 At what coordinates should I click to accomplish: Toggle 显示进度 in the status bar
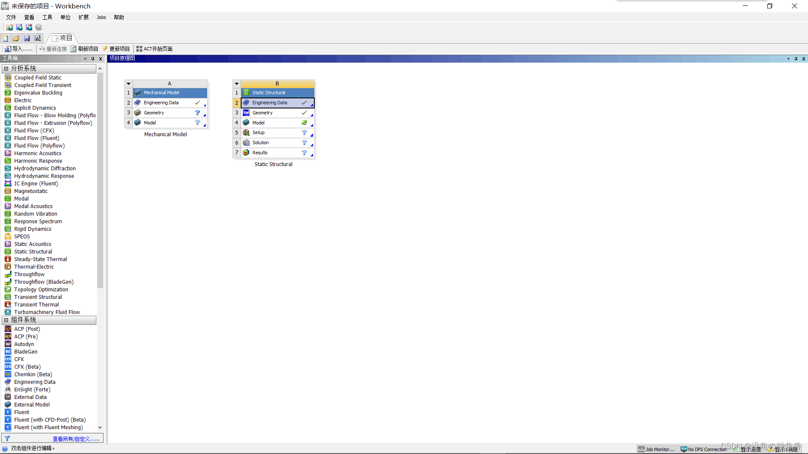click(x=748, y=449)
